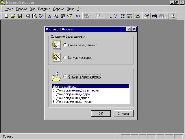Expand the Office Links dropdown arrow
The image size is (185, 139).
click(x=91, y=16)
